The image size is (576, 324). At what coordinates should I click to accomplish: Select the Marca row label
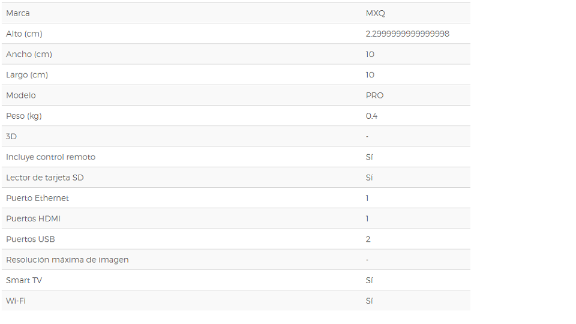[17, 13]
